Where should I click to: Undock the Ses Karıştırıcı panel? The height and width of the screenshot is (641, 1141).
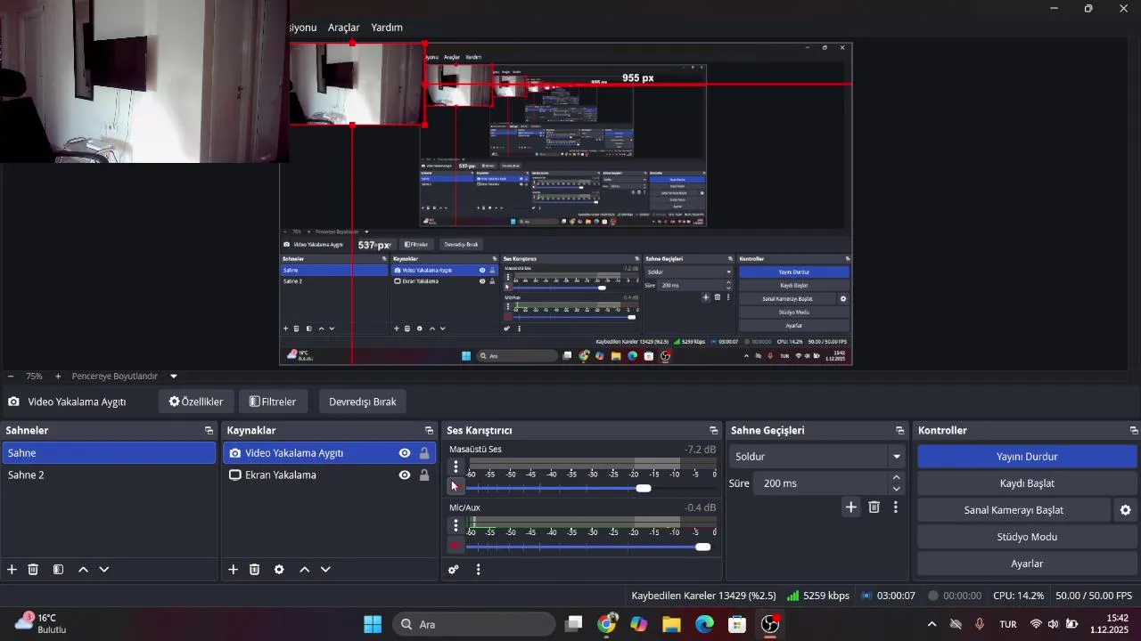tap(713, 431)
